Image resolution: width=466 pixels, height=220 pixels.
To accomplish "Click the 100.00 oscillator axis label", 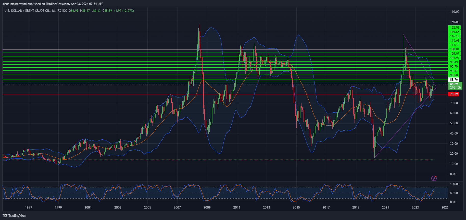I will click(x=455, y=184).
